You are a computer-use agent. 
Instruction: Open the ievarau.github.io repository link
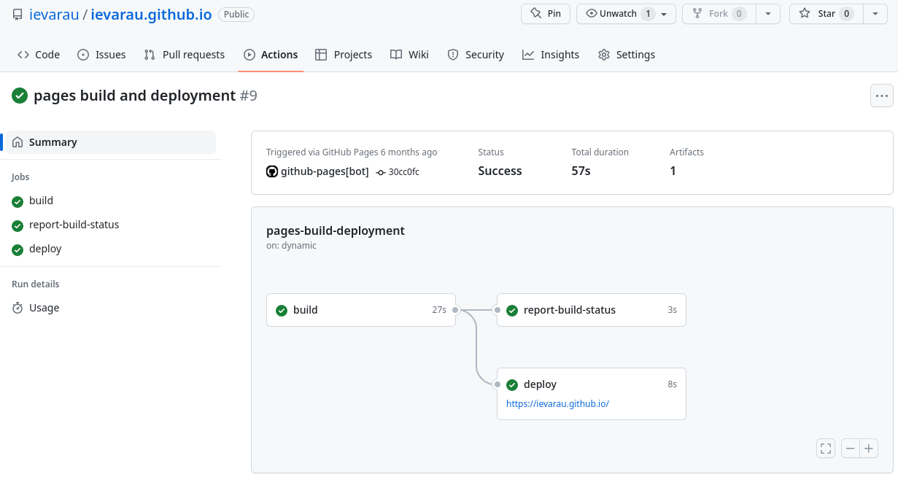[x=151, y=14]
